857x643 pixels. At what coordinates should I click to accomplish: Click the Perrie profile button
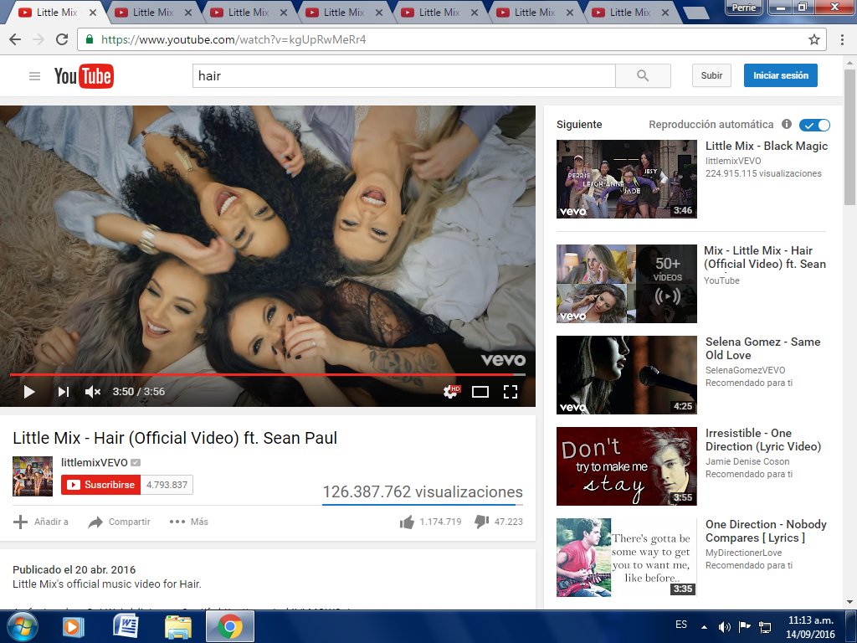click(743, 8)
